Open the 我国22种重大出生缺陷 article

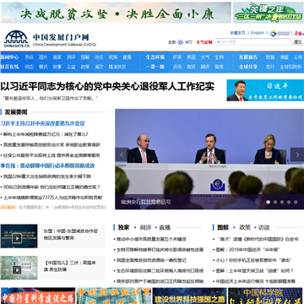click(x=47, y=176)
